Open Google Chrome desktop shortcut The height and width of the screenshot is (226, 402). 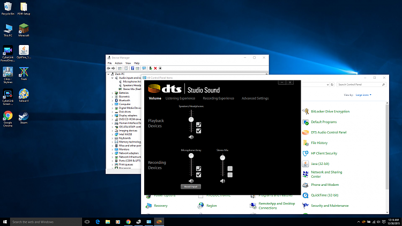coord(8,119)
